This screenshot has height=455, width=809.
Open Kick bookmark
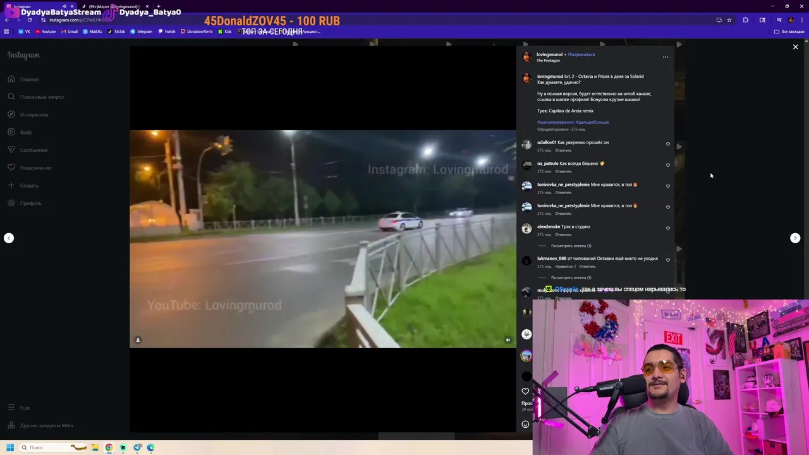click(x=226, y=31)
